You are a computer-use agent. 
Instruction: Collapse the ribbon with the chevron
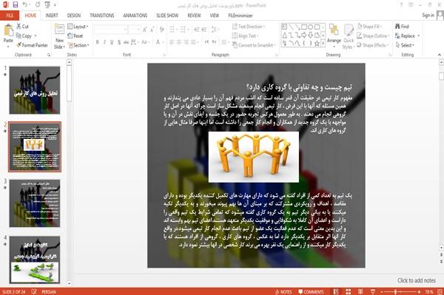click(x=439, y=55)
